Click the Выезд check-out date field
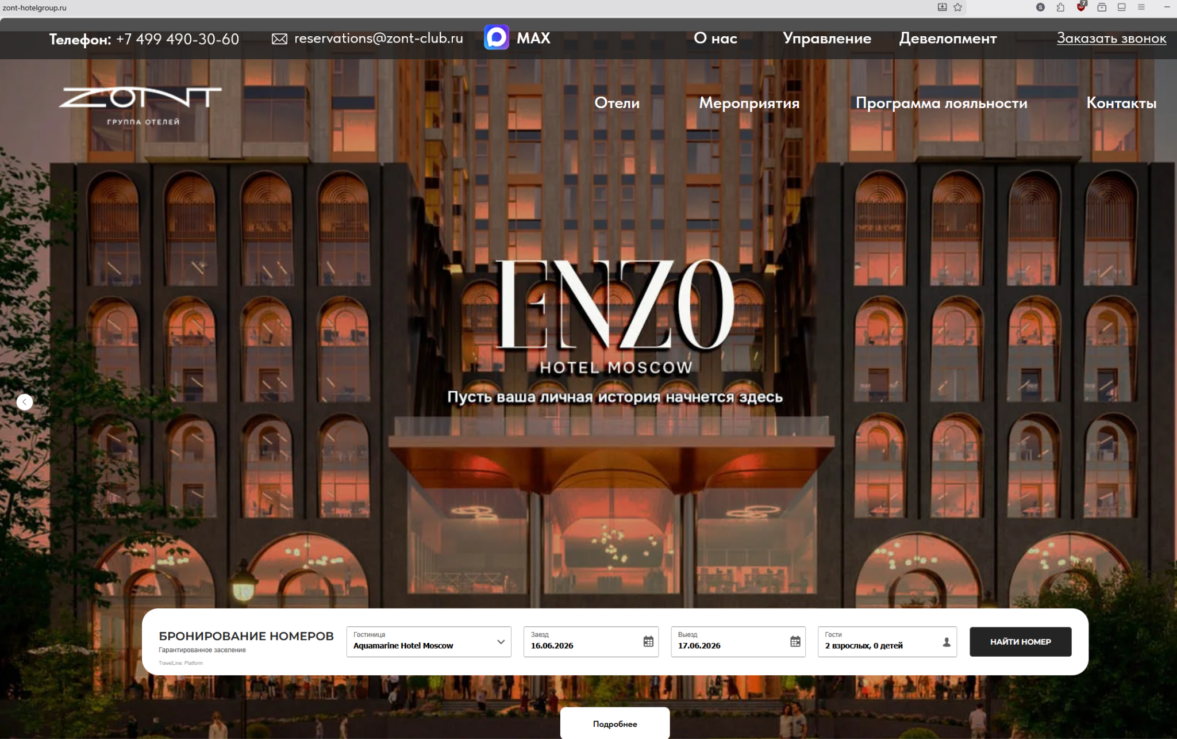Image resolution: width=1177 pixels, height=739 pixels. 738,642
